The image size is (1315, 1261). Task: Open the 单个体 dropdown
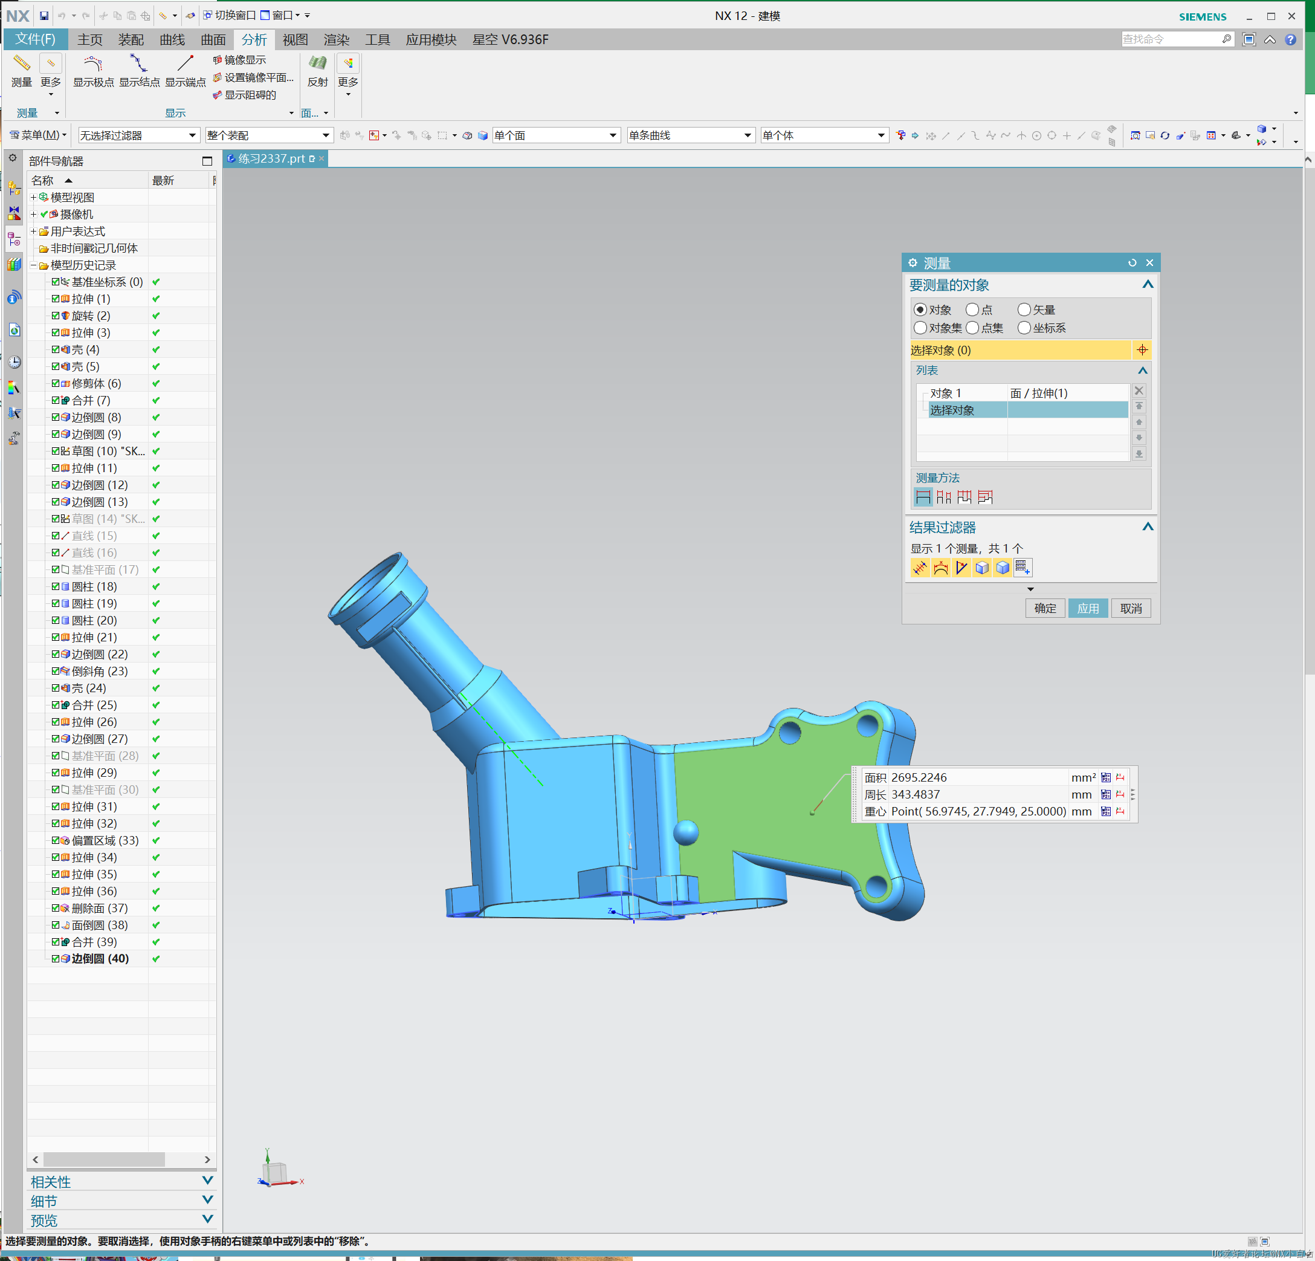tap(824, 135)
